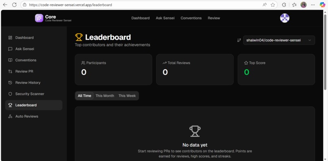
Task: Reload the page with refresh icon
Action: (x=14, y=5)
